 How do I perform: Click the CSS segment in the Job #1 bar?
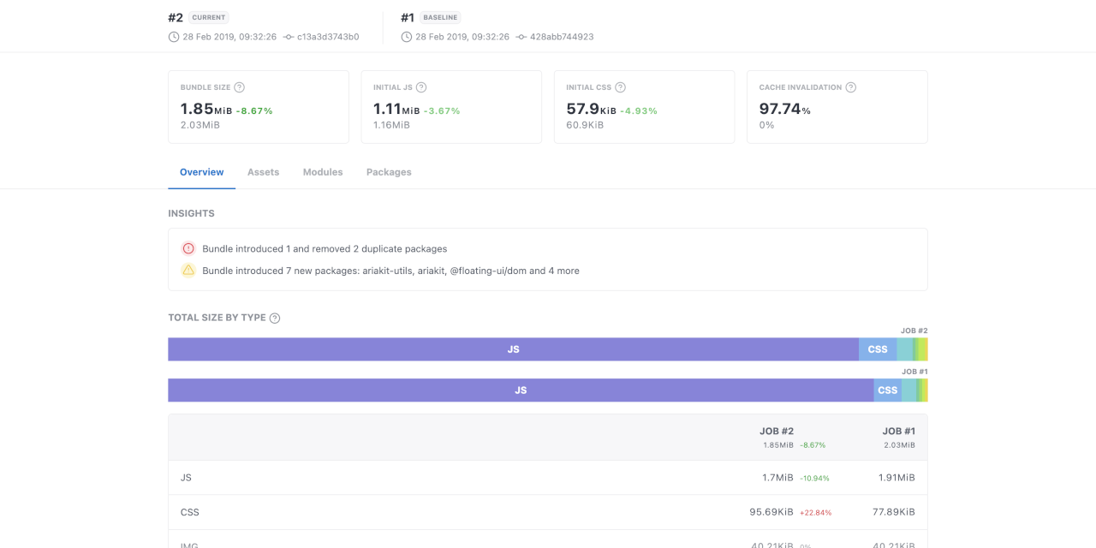click(x=886, y=390)
